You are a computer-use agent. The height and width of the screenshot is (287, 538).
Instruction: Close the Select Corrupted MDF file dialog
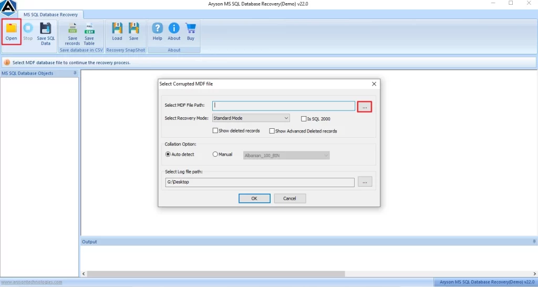pyautogui.click(x=374, y=84)
